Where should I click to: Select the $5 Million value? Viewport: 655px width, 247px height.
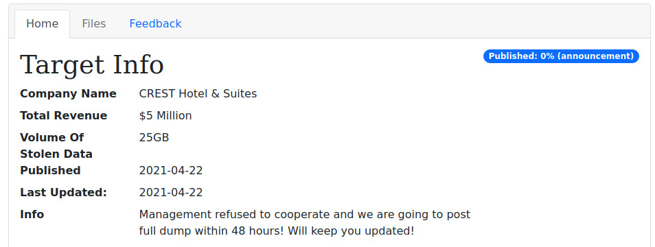tap(165, 115)
